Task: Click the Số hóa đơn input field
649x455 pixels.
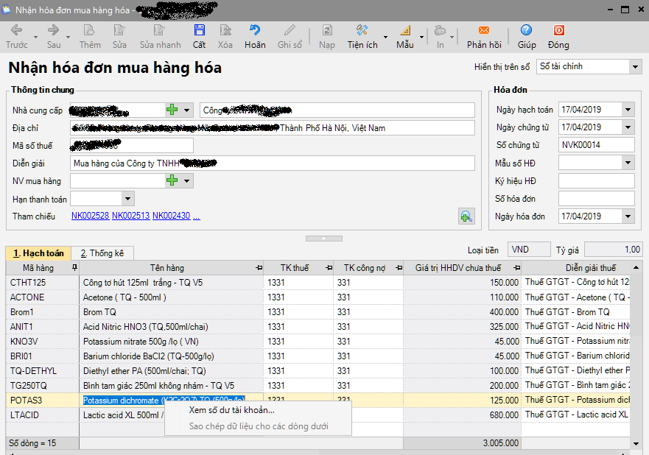Action: [595, 199]
